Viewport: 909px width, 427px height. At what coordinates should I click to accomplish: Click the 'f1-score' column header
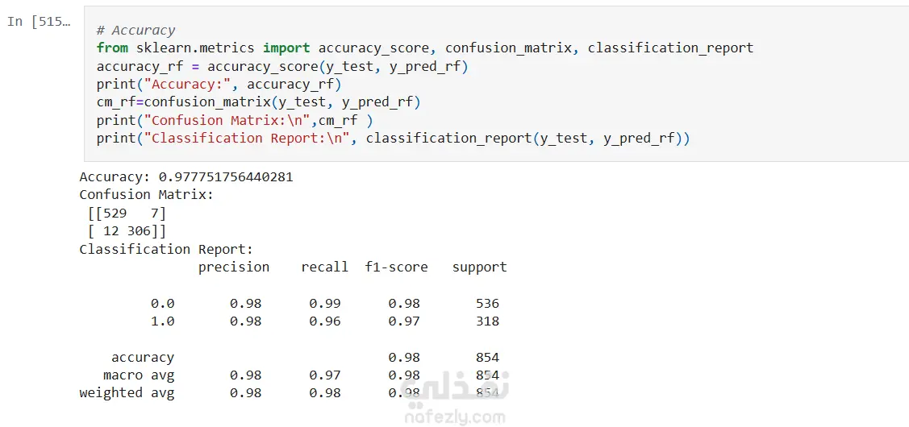coord(396,267)
